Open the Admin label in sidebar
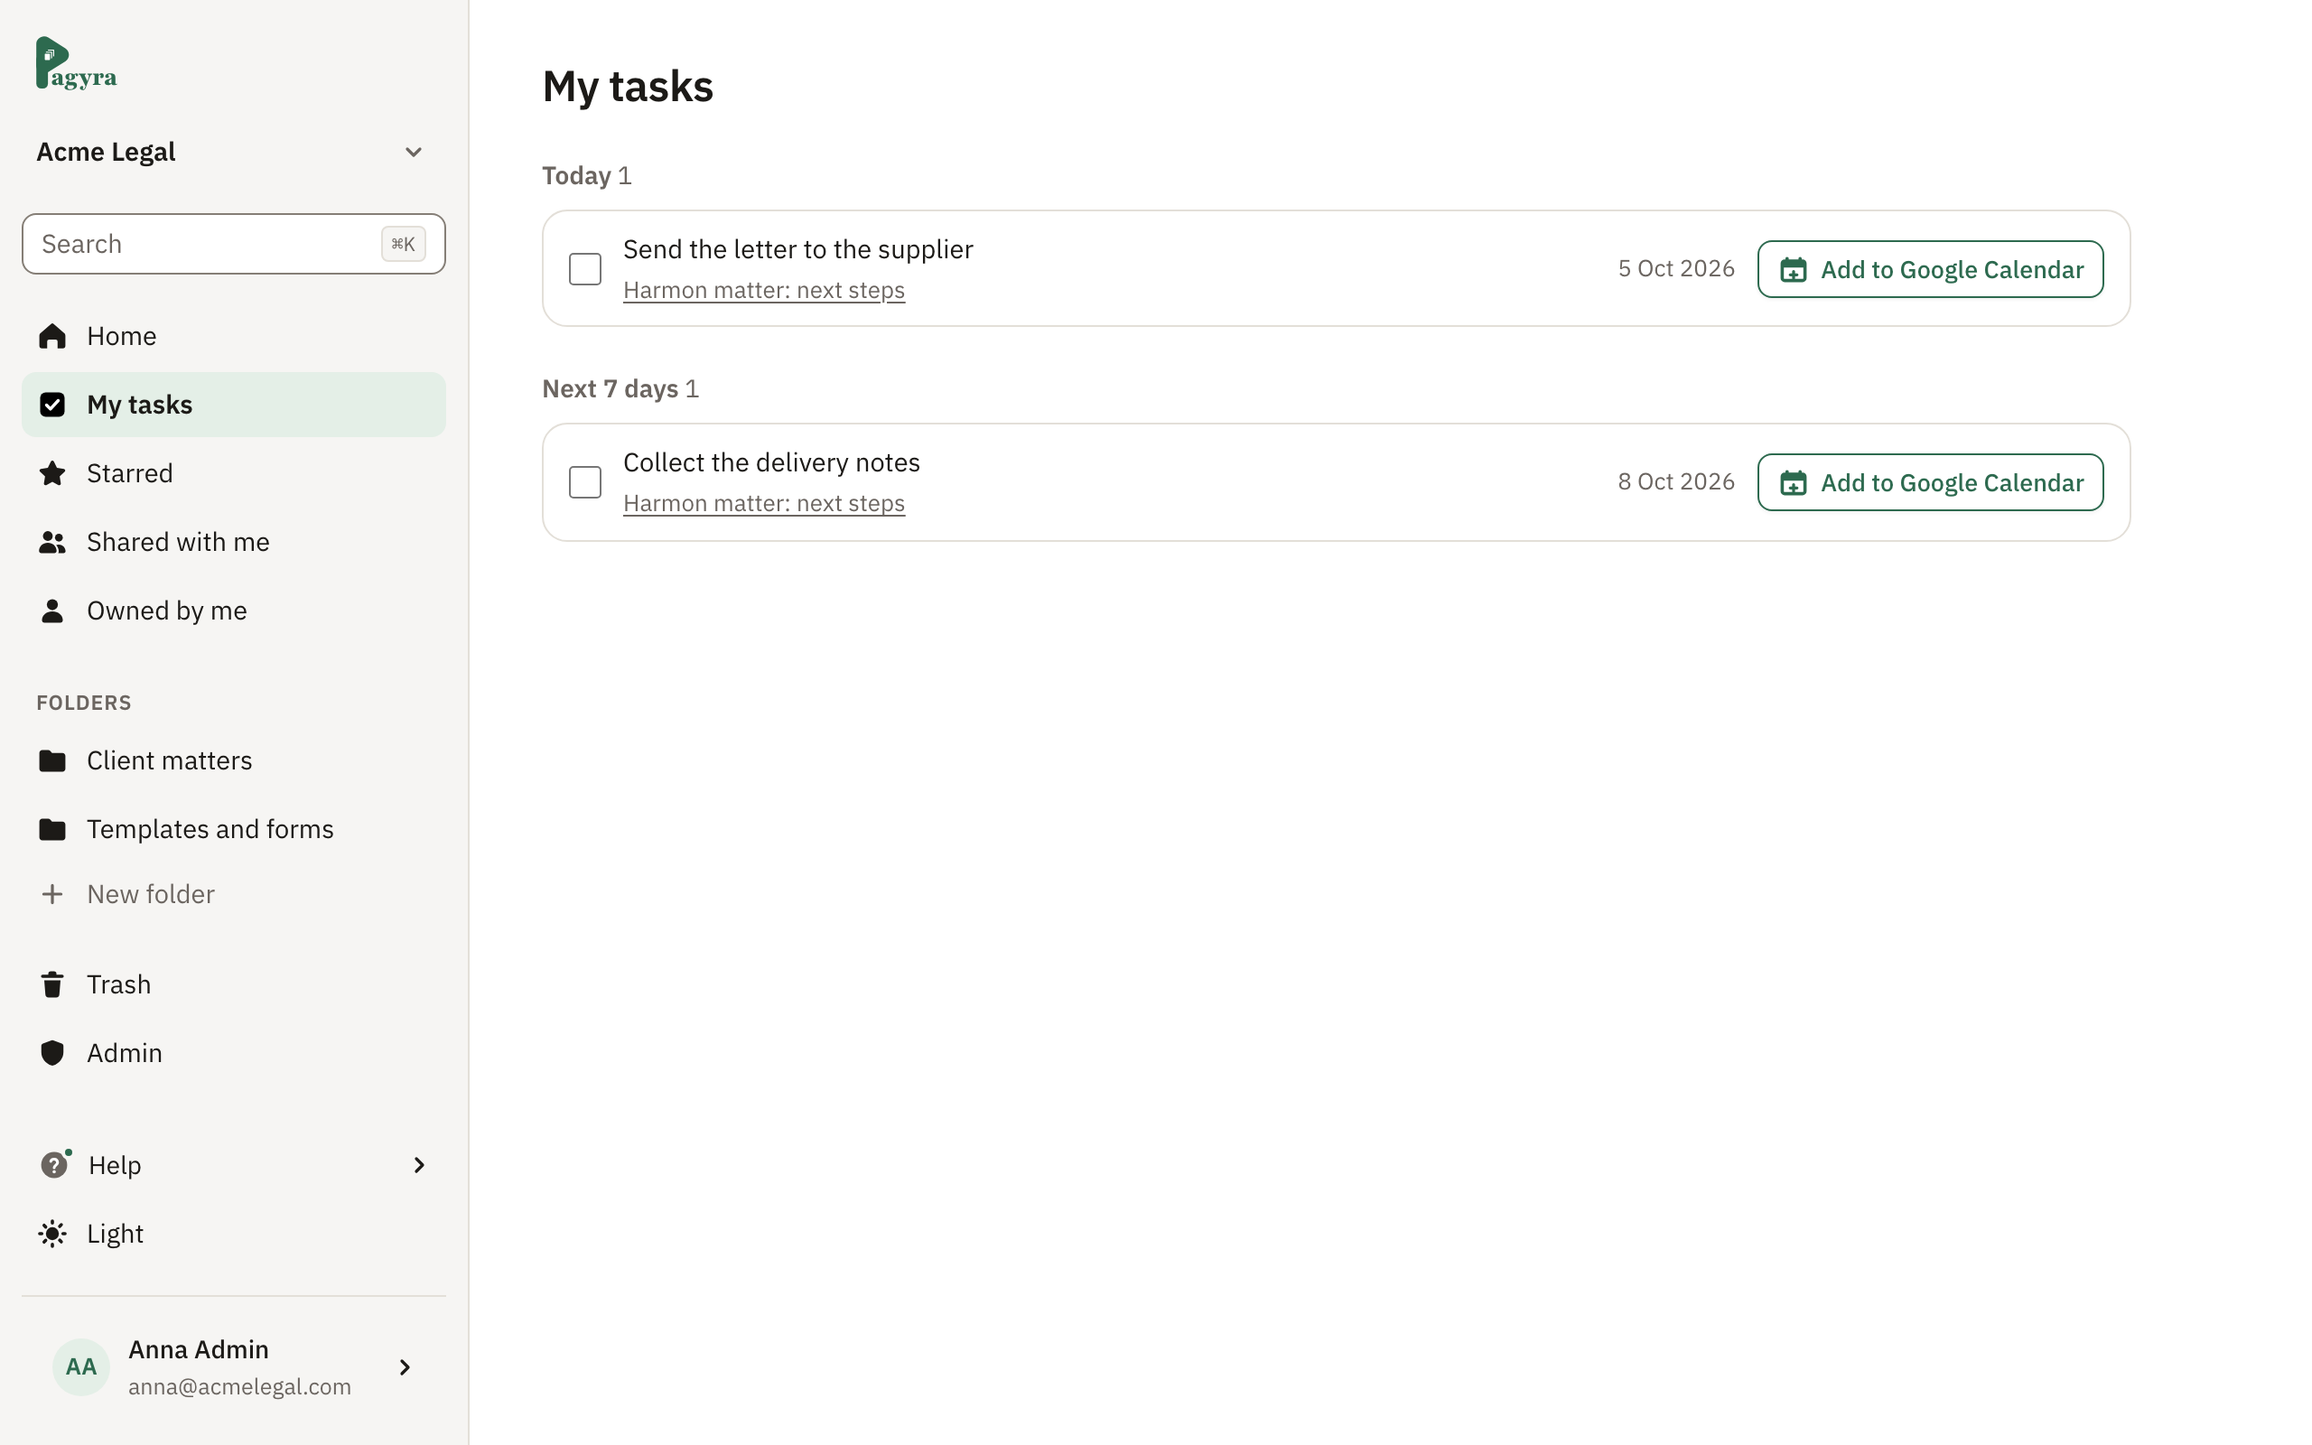The width and height of the screenshot is (2312, 1445). [x=125, y=1053]
